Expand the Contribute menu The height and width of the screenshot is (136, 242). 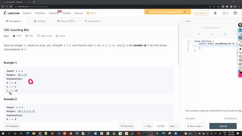231,118
